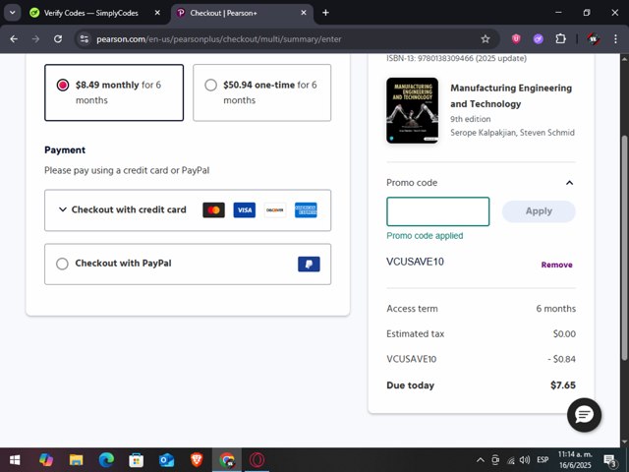Click the 'Promo code applied' message
Viewport: 629px width, 472px height.
pyautogui.click(x=425, y=236)
